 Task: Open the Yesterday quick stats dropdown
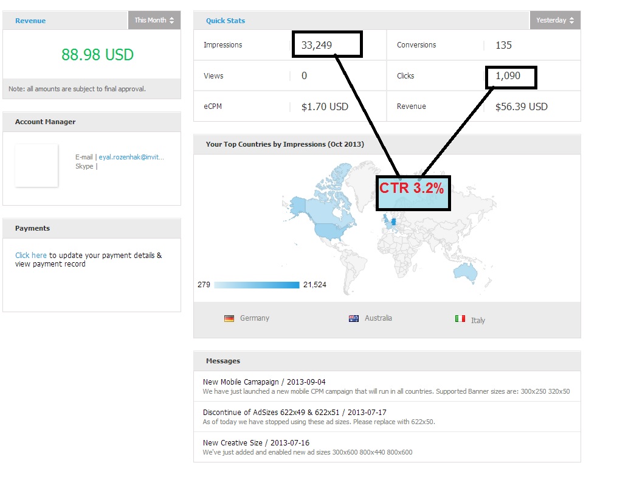tap(555, 20)
